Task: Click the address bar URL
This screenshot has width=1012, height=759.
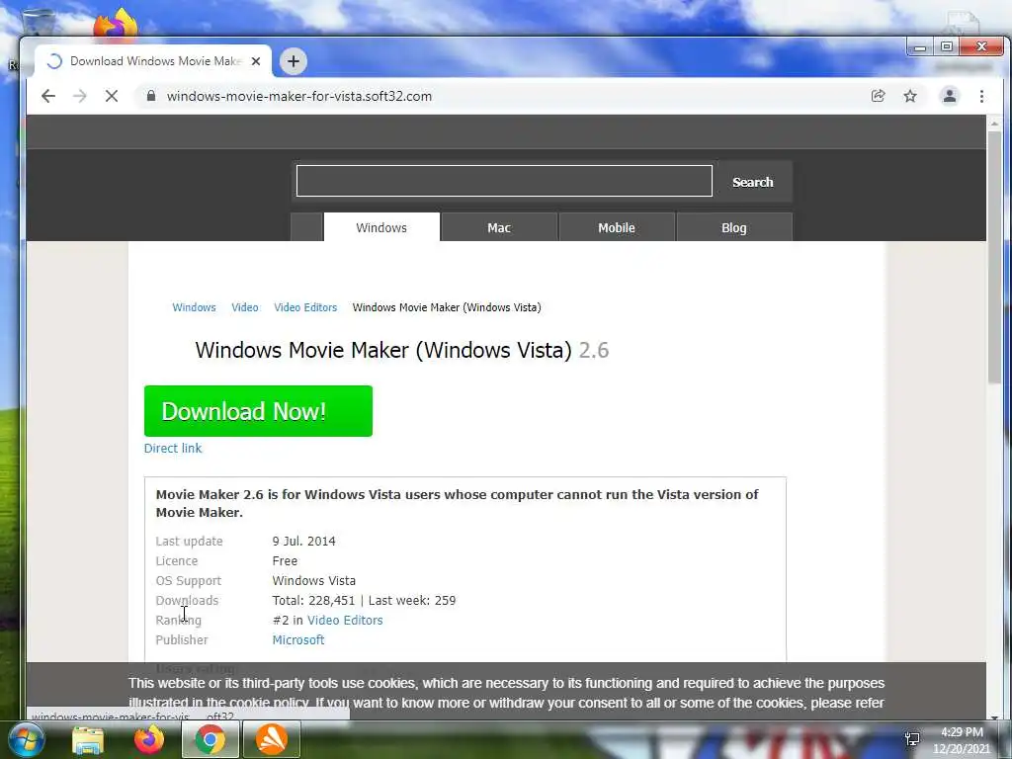Action: (x=298, y=96)
